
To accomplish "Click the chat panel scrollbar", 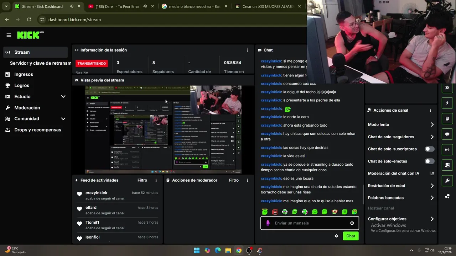I will 363,194.
